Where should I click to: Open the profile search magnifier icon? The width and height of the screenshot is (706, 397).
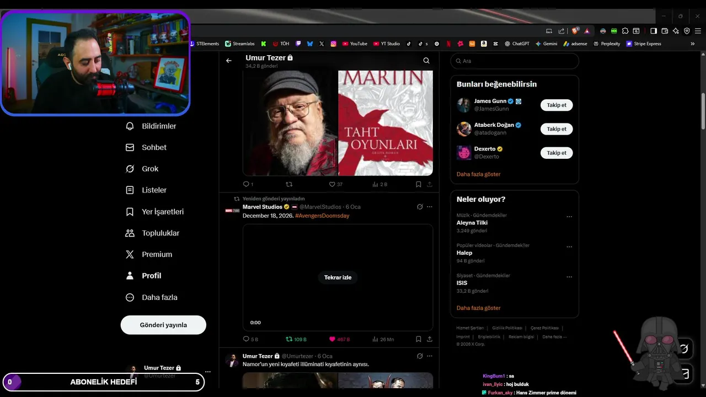pos(426,61)
